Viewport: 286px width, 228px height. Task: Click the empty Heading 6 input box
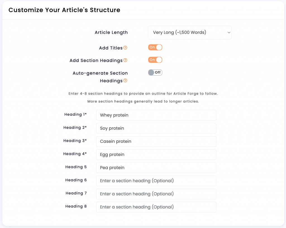(x=156, y=181)
